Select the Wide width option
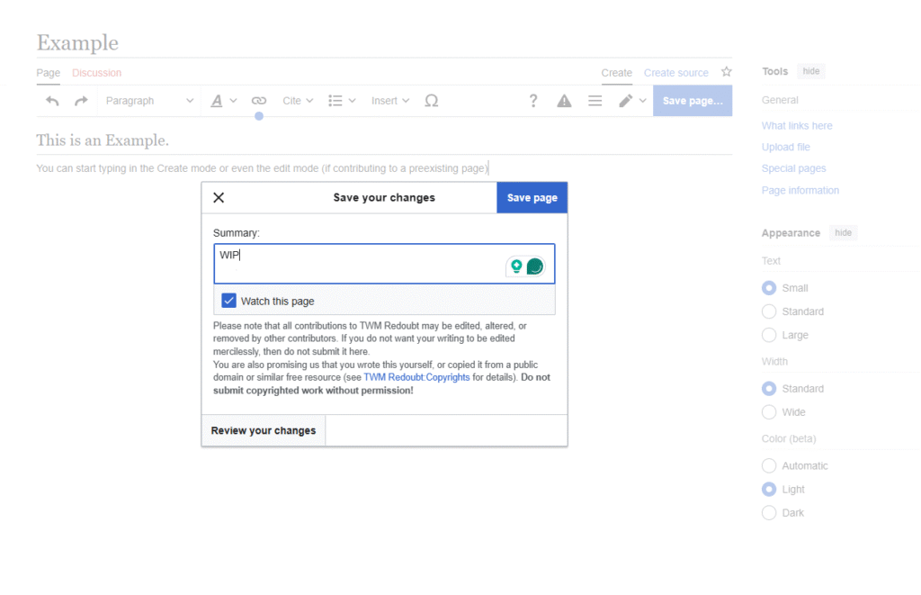 tap(769, 412)
